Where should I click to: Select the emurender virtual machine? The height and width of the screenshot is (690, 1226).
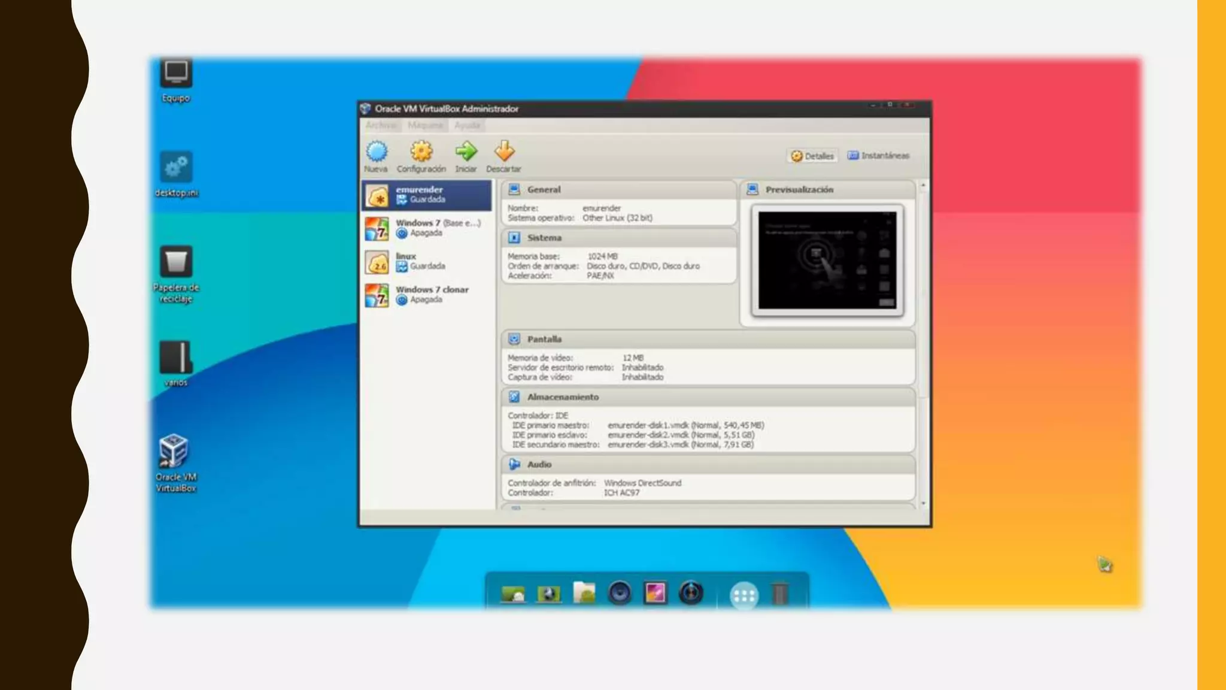coord(426,195)
